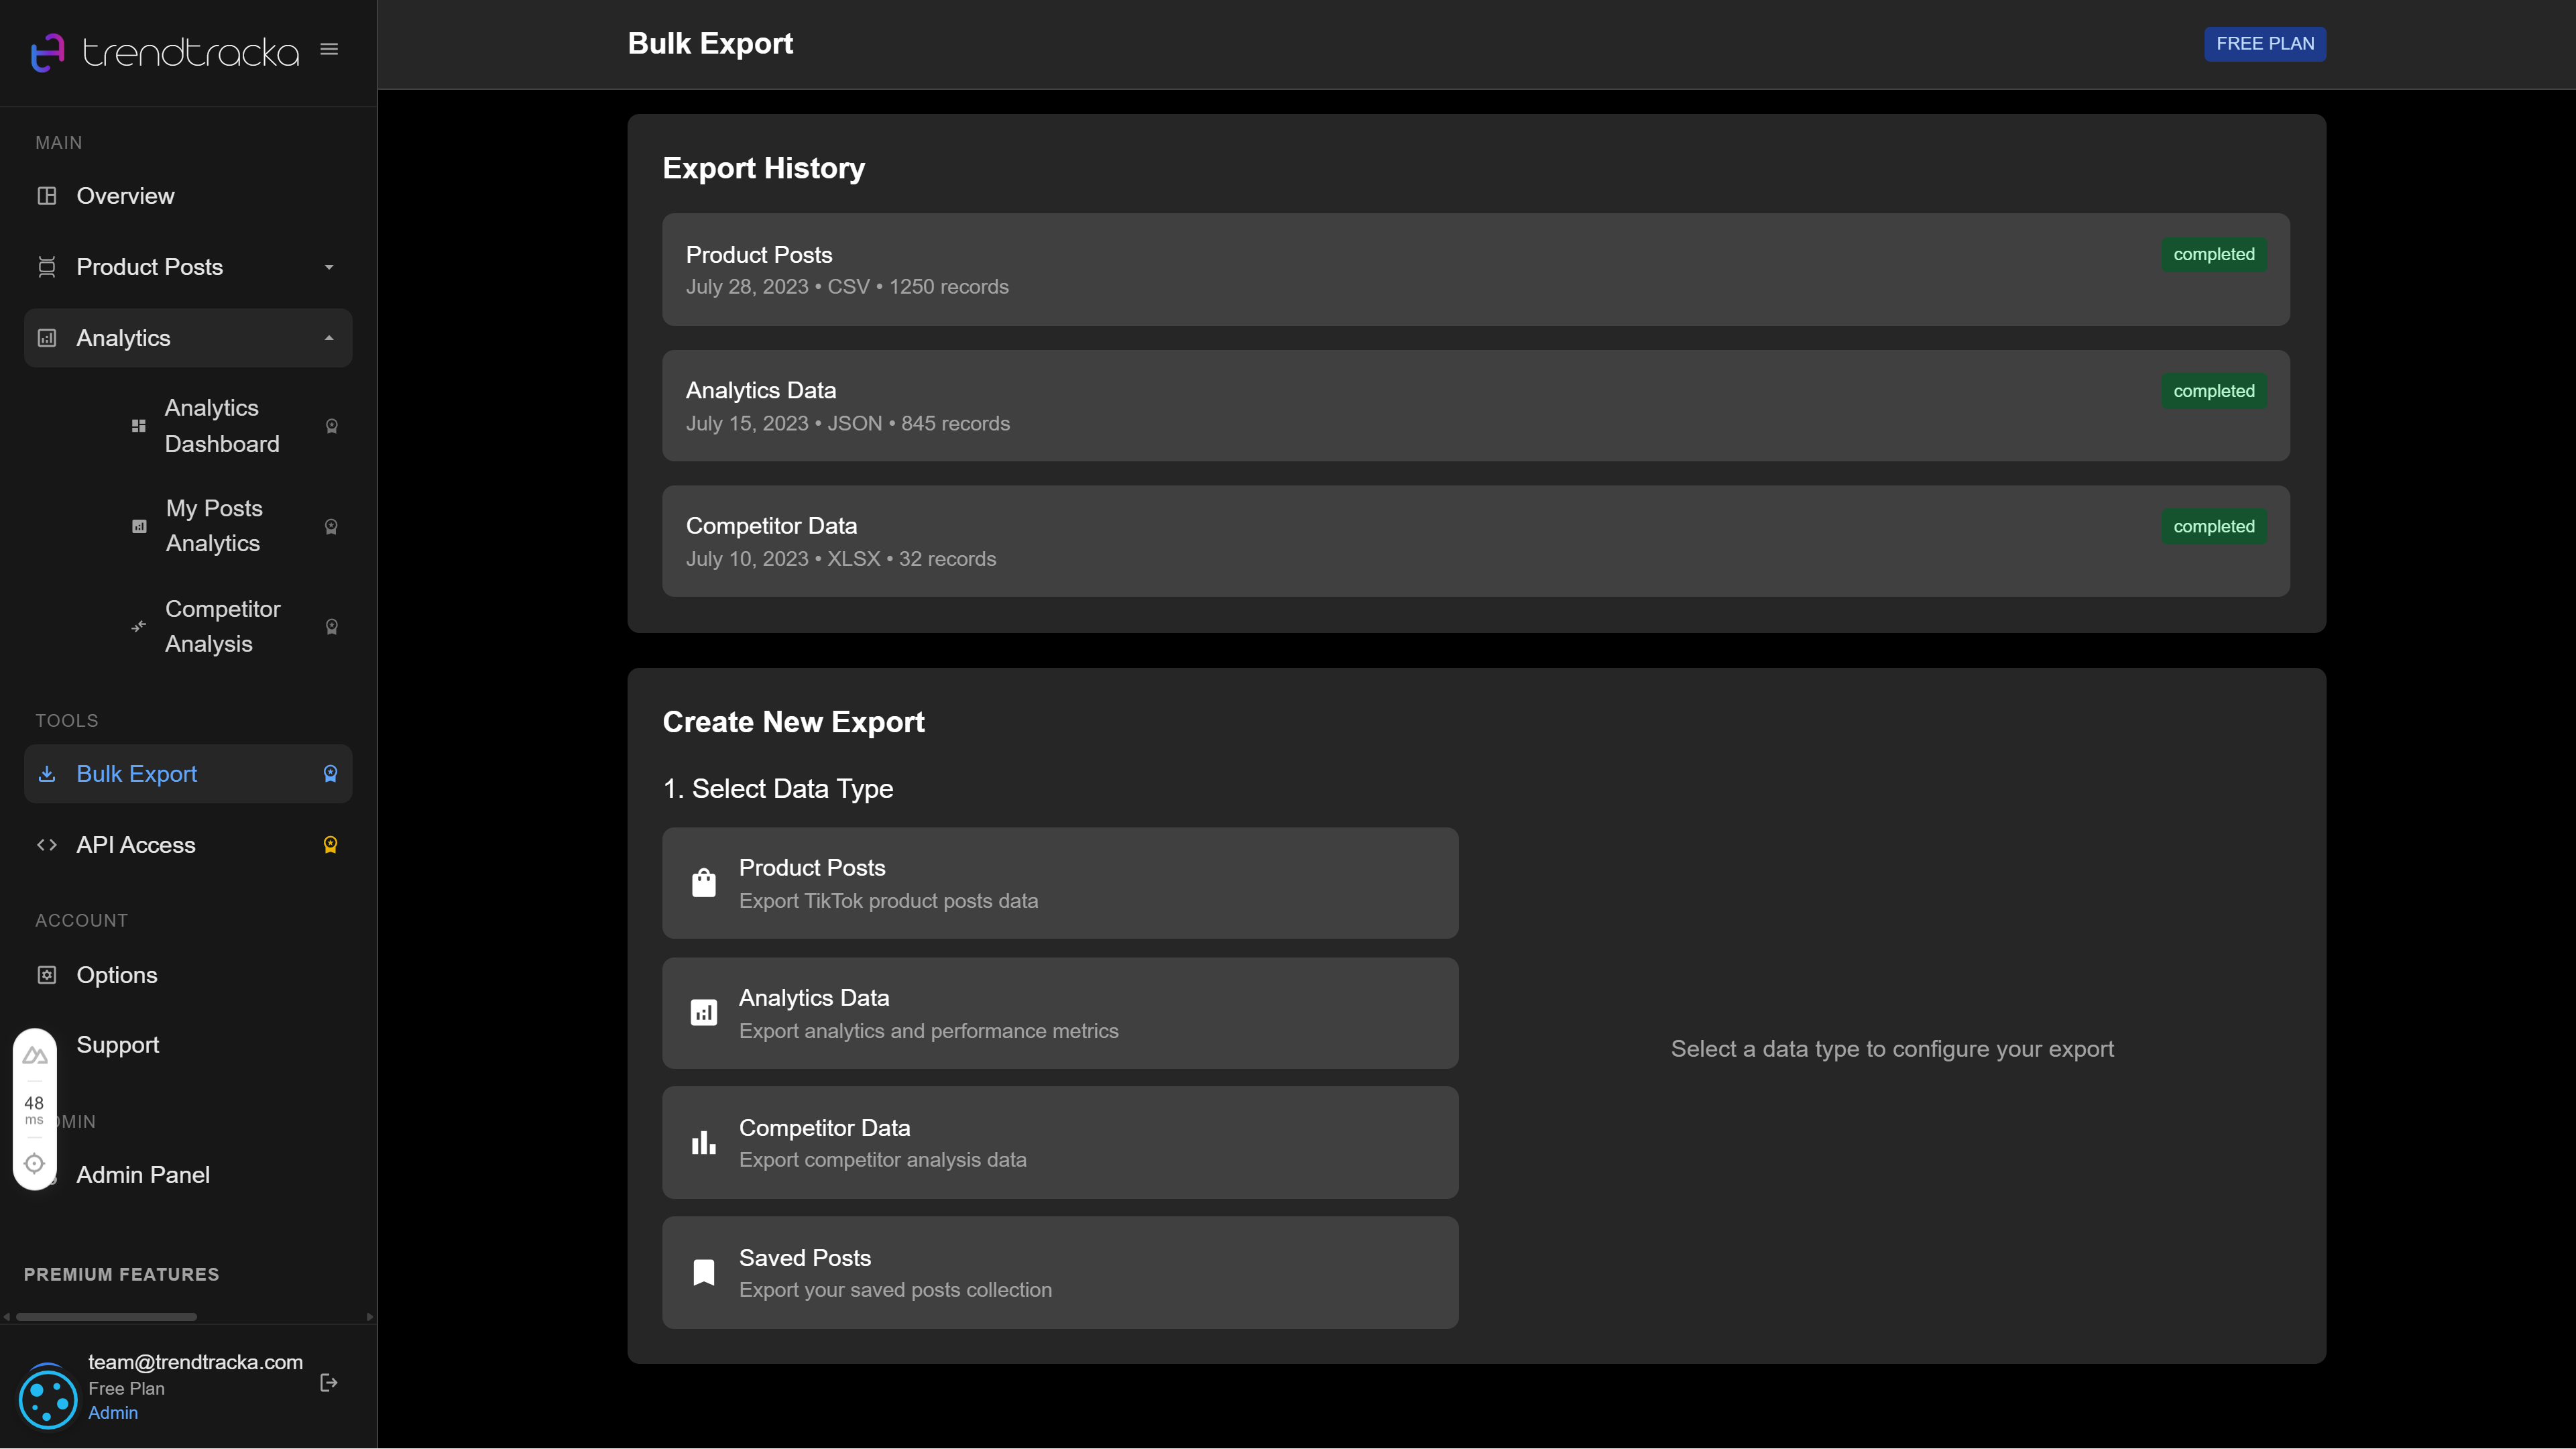This screenshot has width=2576, height=1449.
Task: Open the sidebar hamburger menu
Action: [x=329, y=48]
